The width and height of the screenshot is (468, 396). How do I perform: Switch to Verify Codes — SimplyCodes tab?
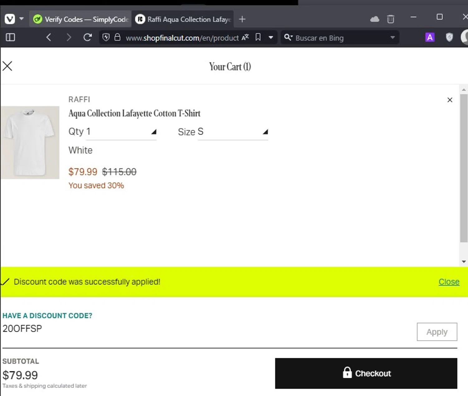click(80, 19)
